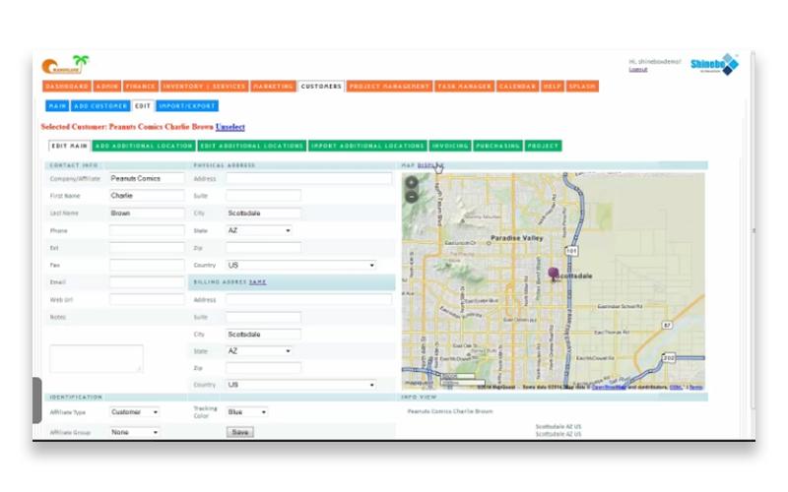Open the Affiliate Type dropdown
This screenshot has height=492, width=788.
point(135,412)
